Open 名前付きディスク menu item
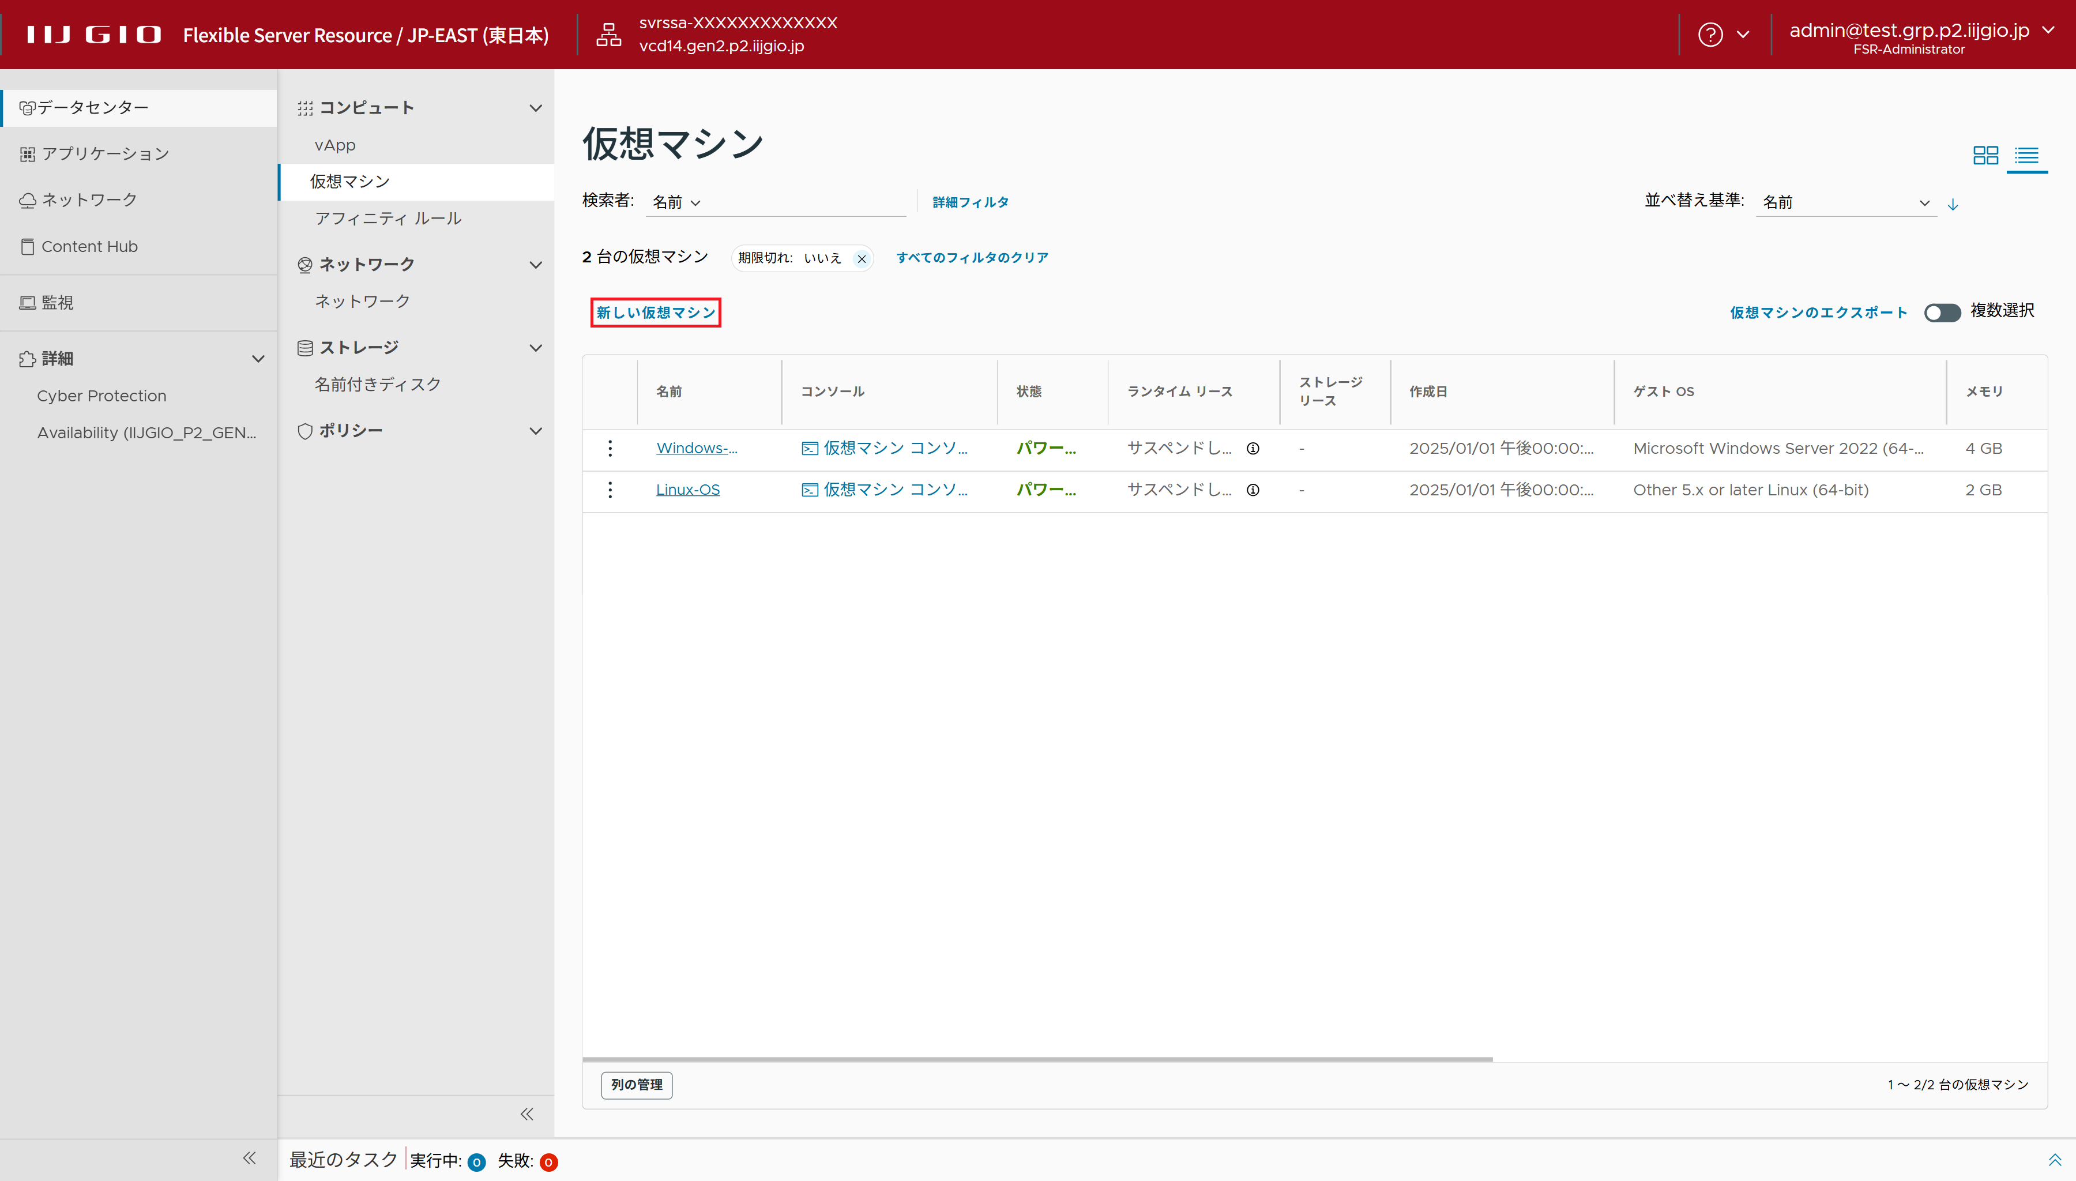 click(x=378, y=385)
